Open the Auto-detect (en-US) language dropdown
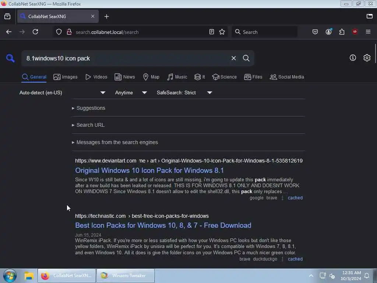Viewport: 377px width, 283px height. point(63,92)
